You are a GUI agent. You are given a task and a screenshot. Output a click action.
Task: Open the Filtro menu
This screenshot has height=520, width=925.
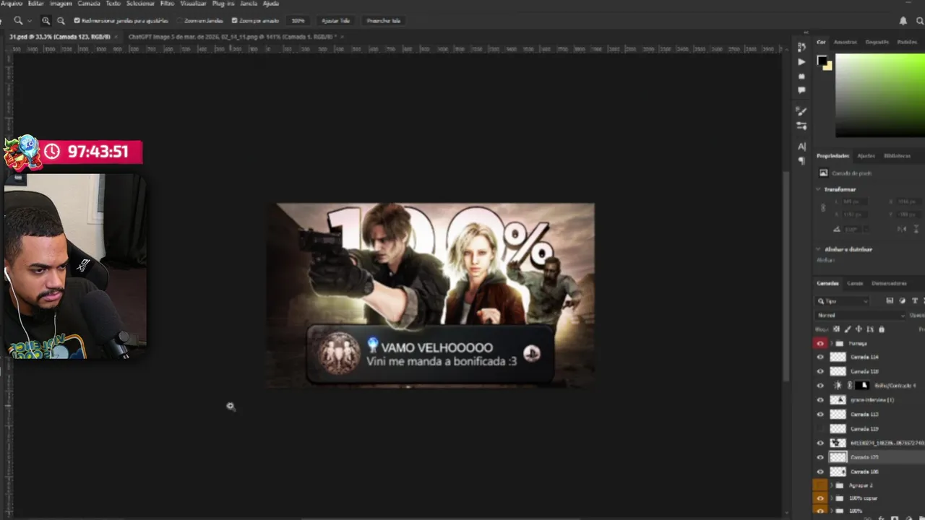[167, 4]
